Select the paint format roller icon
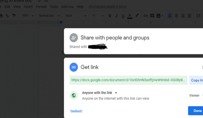203x118 pixels. (x=14, y=16)
